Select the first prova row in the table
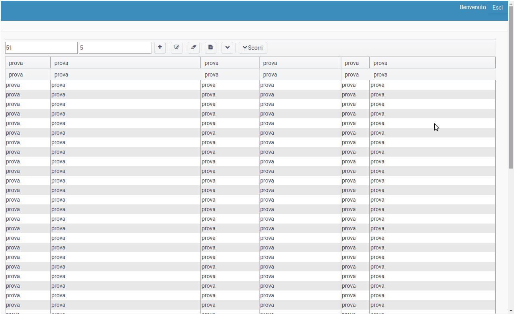The width and height of the screenshot is (514, 314). tap(13, 84)
